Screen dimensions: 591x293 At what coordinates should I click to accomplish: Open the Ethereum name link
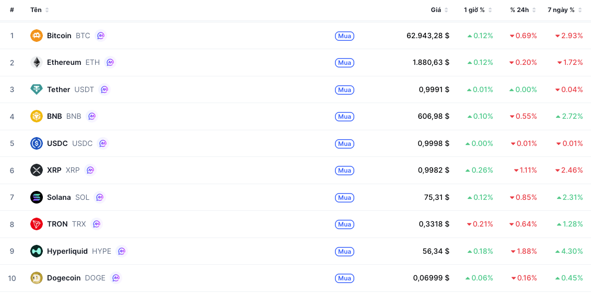pos(64,62)
